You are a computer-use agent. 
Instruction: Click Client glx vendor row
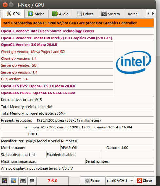click(x=57, y=52)
